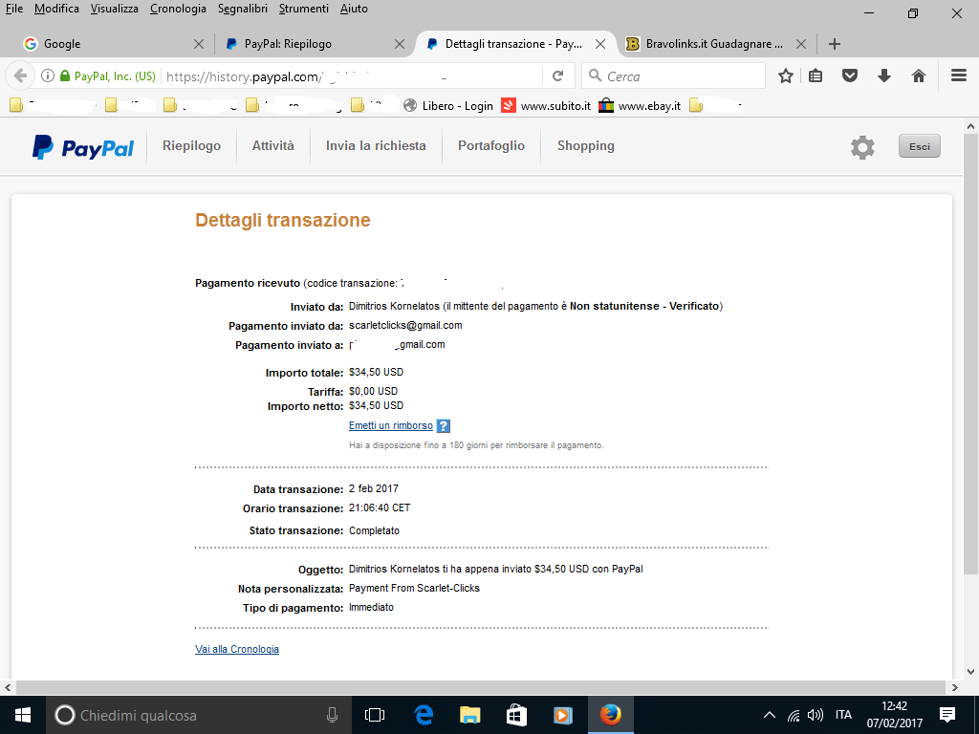The width and height of the screenshot is (979, 734).
Task: Click the horizontal scrollbar at page bottom
Action: pyautogui.click(x=481, y=687)
